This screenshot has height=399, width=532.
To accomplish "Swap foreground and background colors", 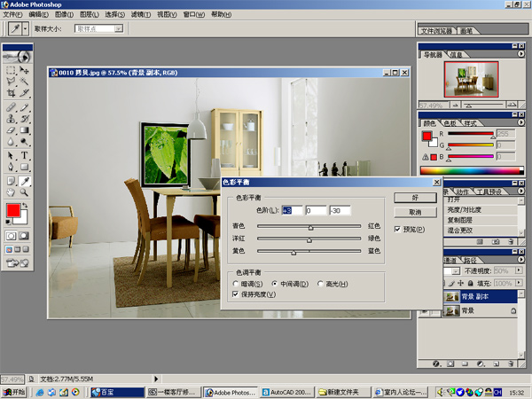I will tap(25, 206).
